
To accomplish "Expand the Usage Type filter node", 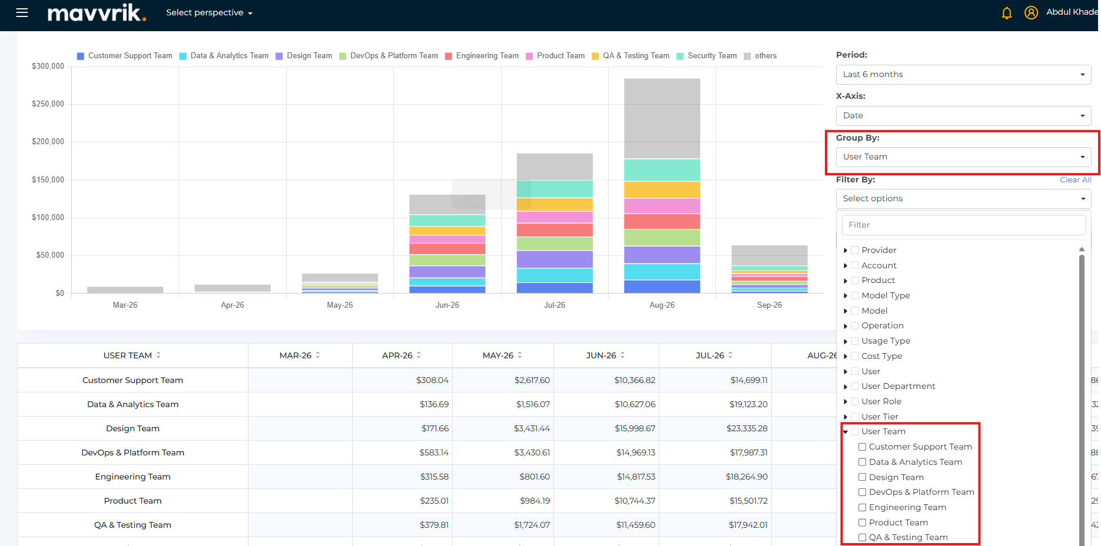I will pyautogui.click(x=845, y=341).
